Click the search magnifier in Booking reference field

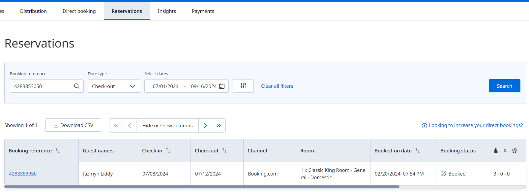tap(77, 86)
